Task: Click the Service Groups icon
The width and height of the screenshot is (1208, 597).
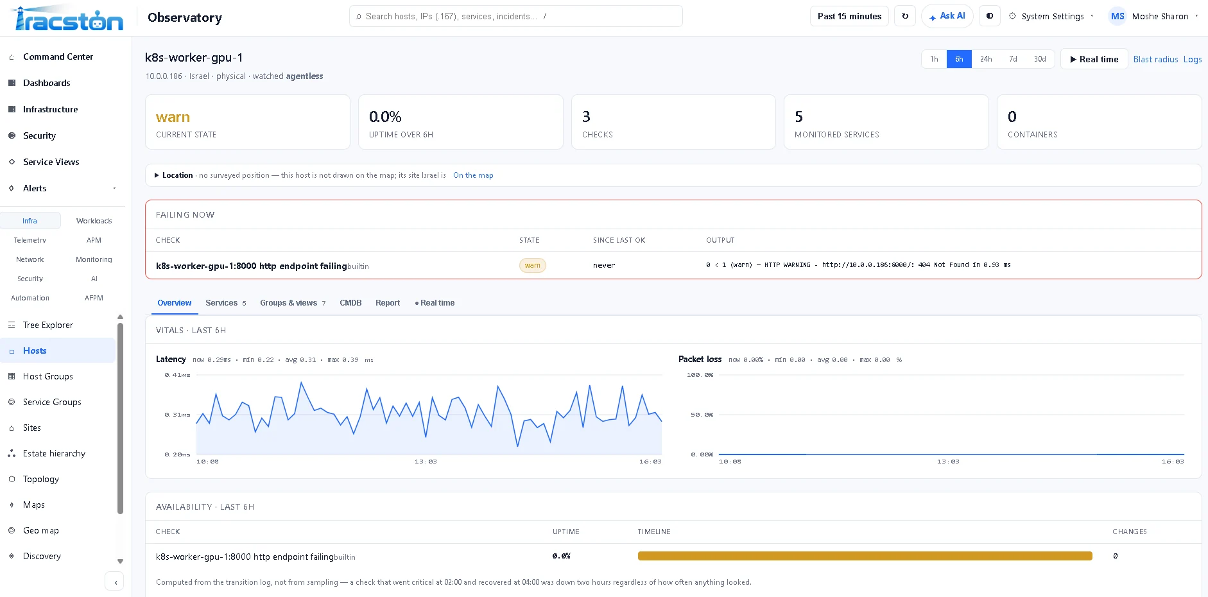Action: [x=12, y=402]
